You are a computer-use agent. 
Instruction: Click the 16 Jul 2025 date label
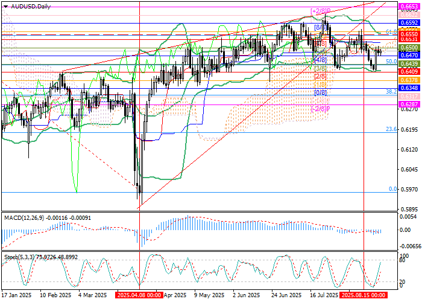324,295
